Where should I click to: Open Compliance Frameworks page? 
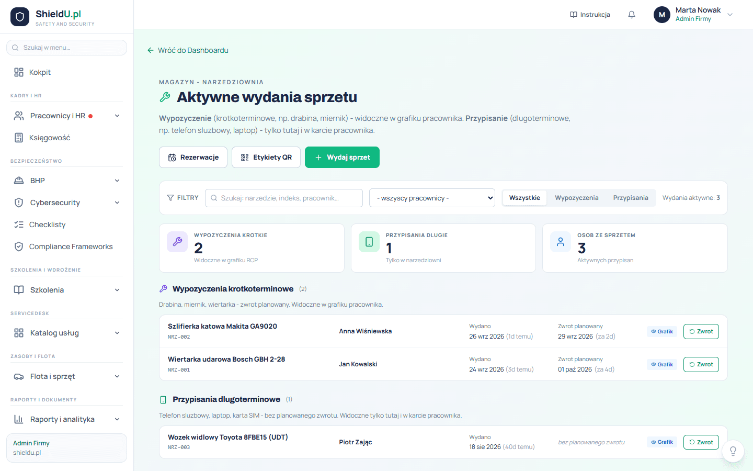(66, 246)
